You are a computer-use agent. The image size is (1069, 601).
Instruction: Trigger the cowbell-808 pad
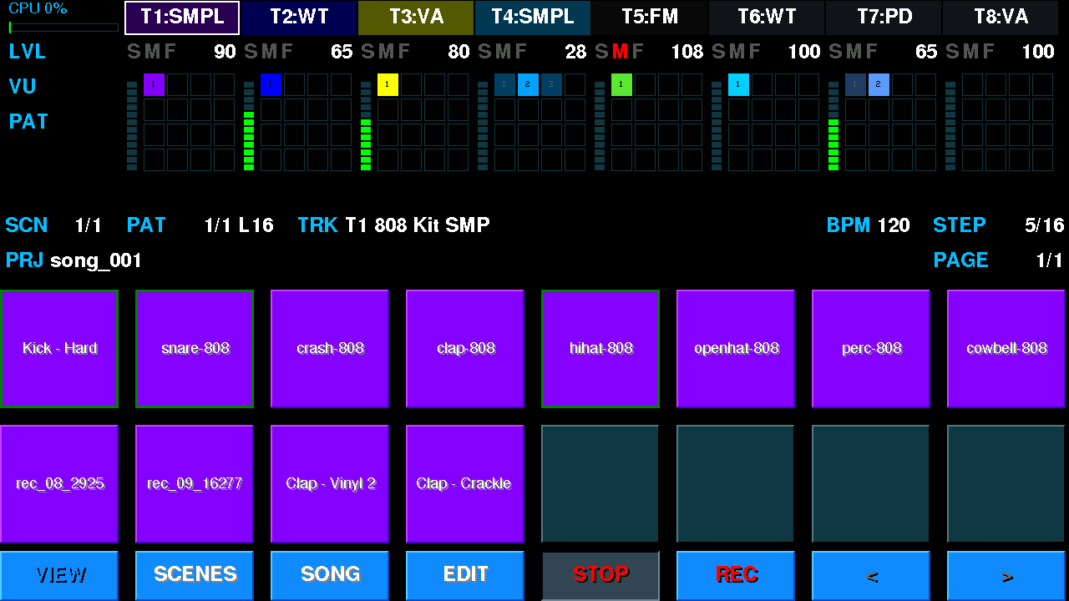tap(1006, 349)
